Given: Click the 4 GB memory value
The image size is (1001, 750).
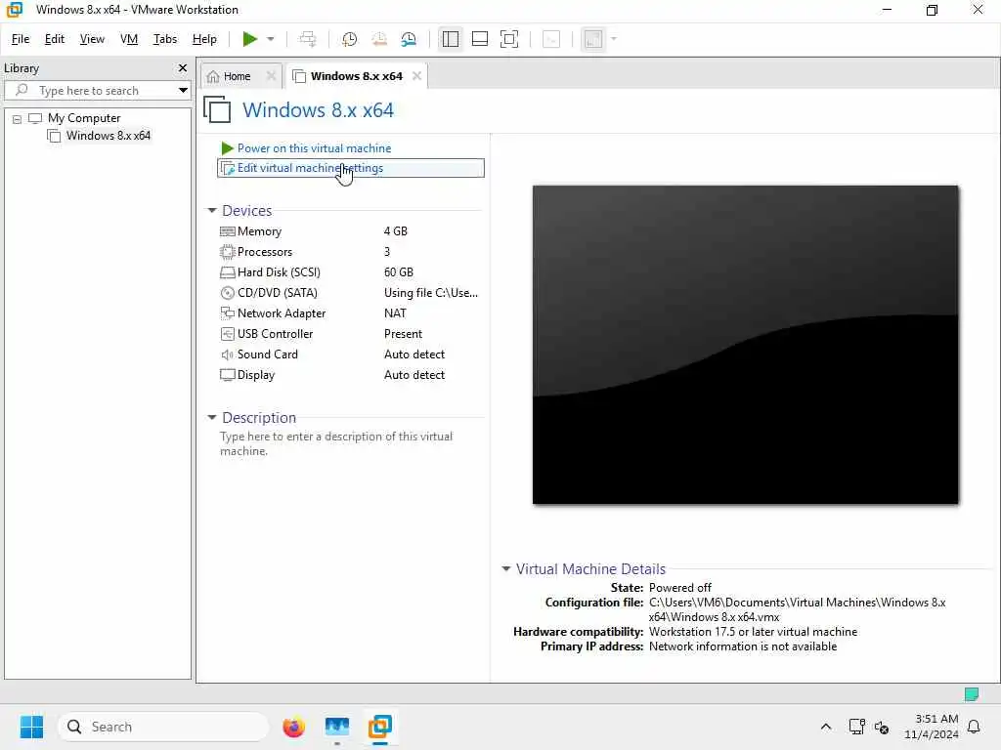Looking at the screenshot, I should (396, 230).
